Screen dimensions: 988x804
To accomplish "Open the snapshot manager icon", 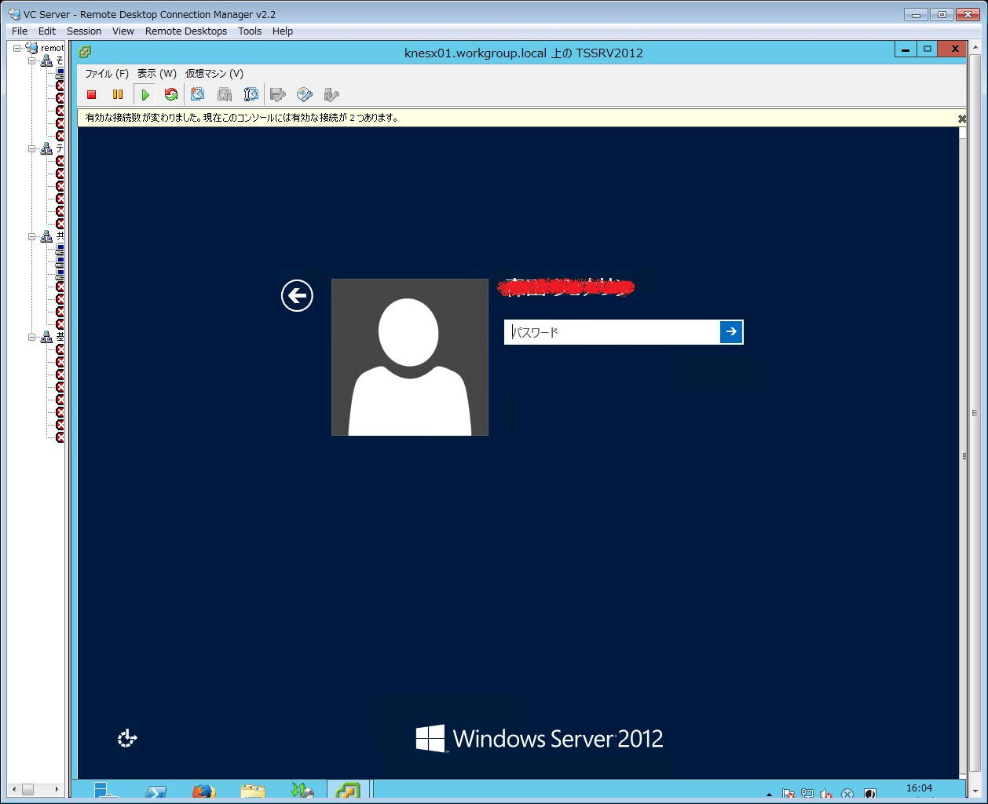I will pyautogui.click(x=251, y=95).
